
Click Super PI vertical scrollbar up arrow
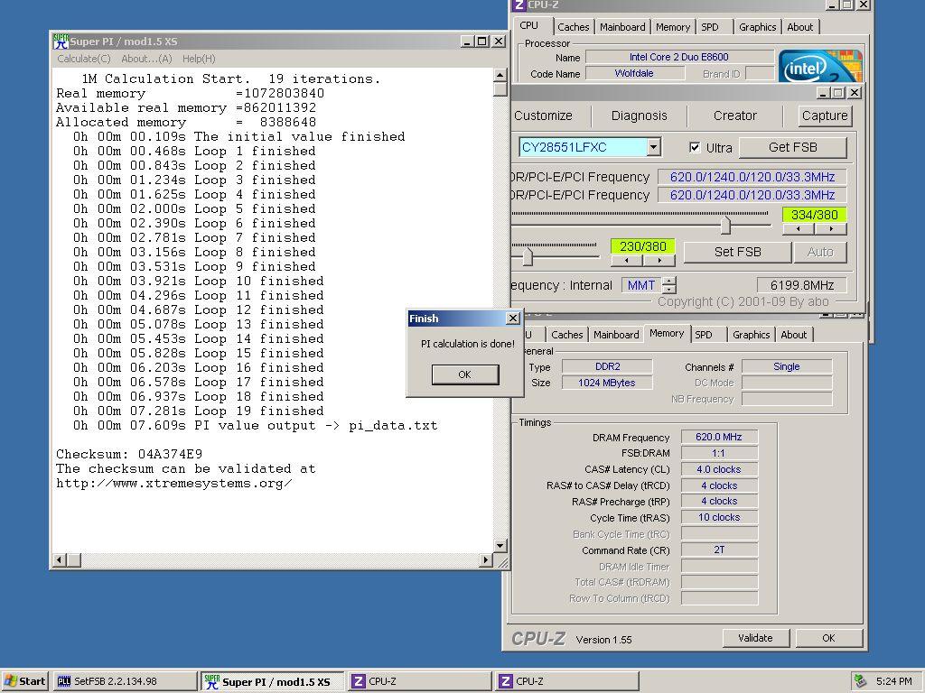(500, 76)
